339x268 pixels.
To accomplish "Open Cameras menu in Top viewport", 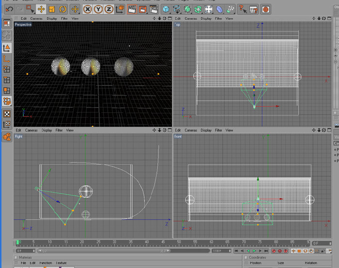I will (x=191, y=18).
